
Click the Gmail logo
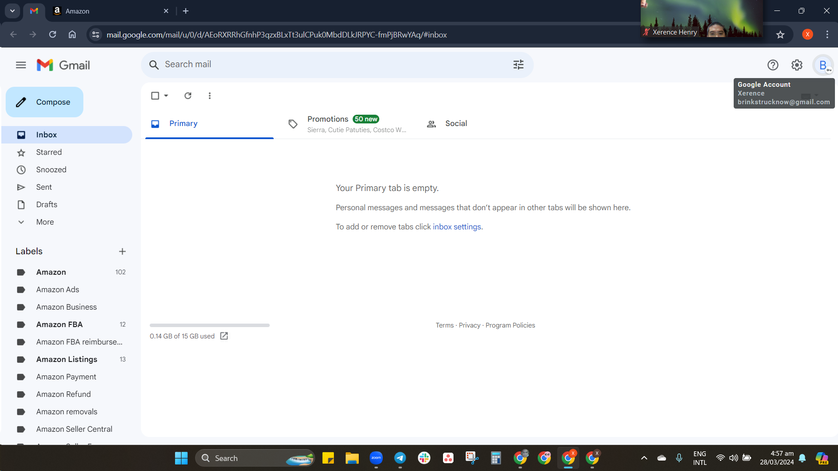(x=63, y=65)
